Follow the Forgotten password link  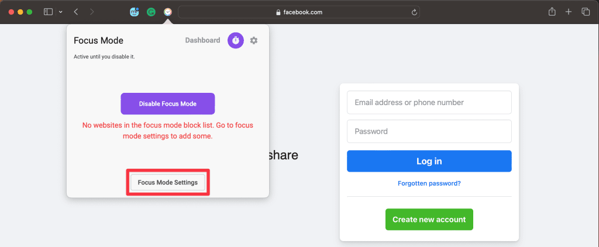(x=429, y=183)
